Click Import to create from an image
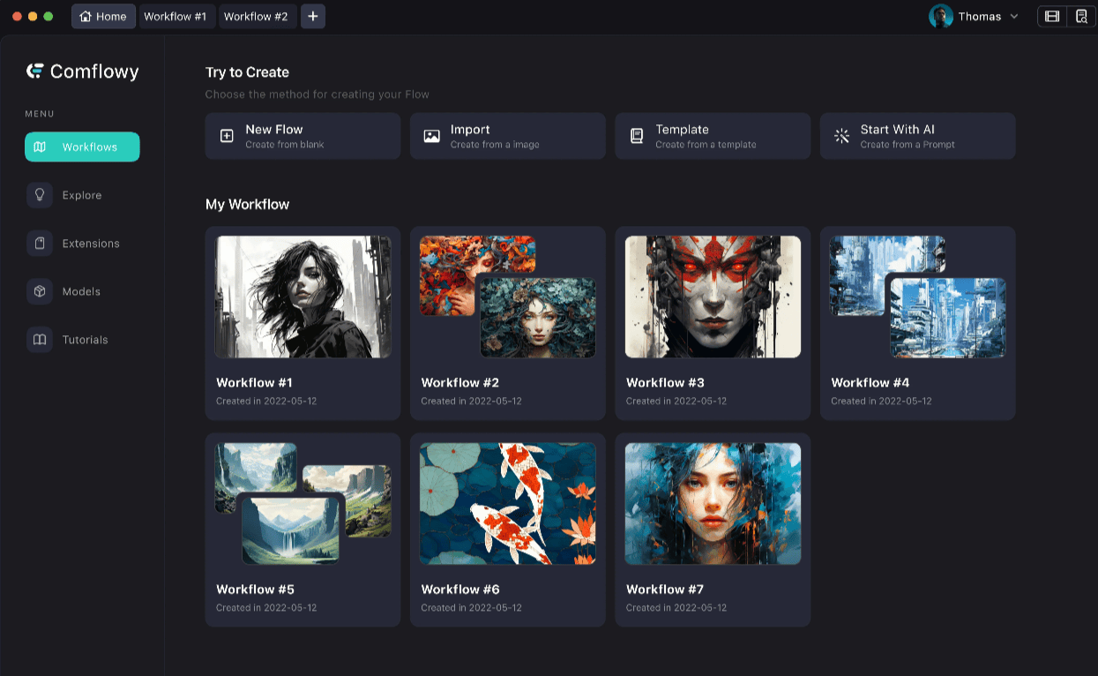 coord(507,136)
